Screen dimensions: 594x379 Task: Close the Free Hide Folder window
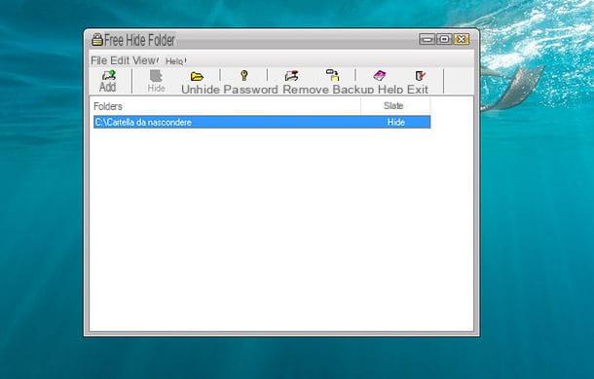[x=461, y=39]
